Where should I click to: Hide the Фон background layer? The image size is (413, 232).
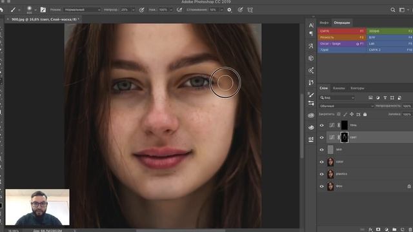click(x=321, y=186)
